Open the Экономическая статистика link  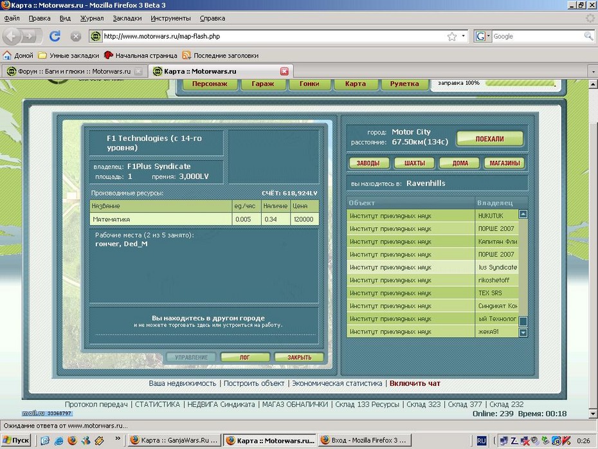click(x=337, y=383)
